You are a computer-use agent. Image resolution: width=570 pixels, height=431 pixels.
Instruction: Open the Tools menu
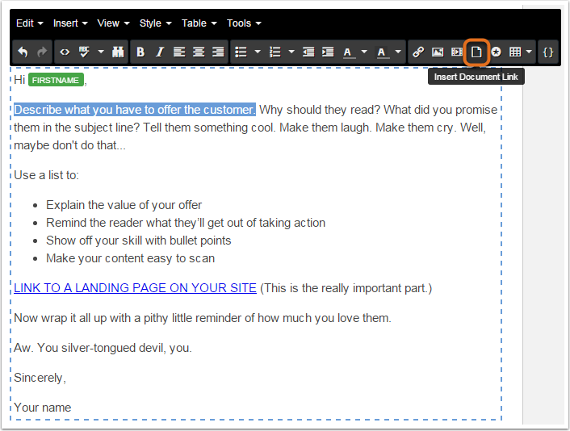(x=244, y=23)
